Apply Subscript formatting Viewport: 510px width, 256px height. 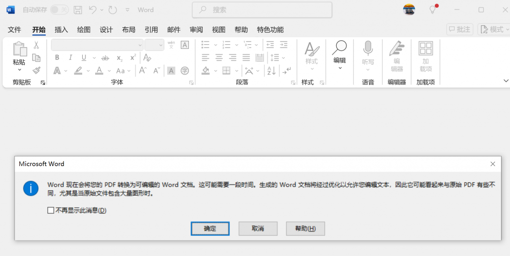(x=120, y=58)
